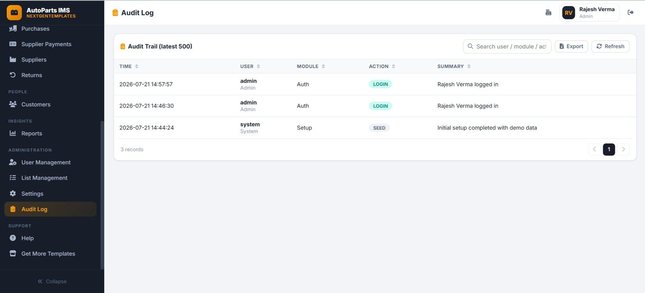Image resolution: width=645 pixels, height=293 pixels.
Task: Open the Rajesh Verma profile menu
Action: [589, 13]
